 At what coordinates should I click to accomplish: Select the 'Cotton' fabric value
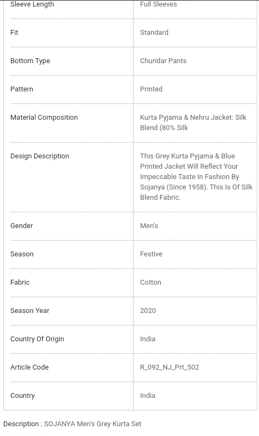coord(150,283)
